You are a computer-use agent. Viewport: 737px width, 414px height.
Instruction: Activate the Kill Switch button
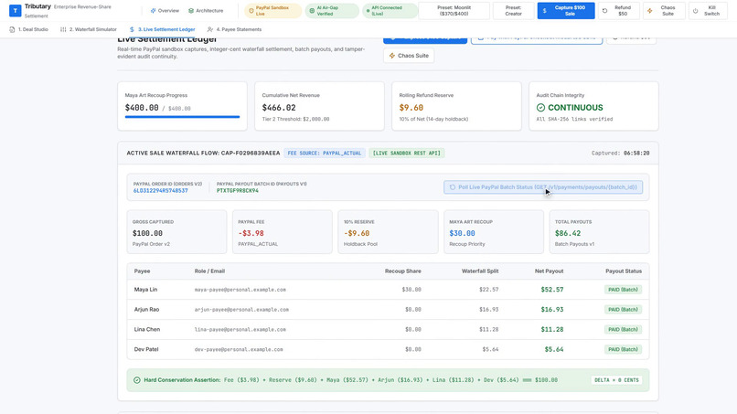[708, 10]
